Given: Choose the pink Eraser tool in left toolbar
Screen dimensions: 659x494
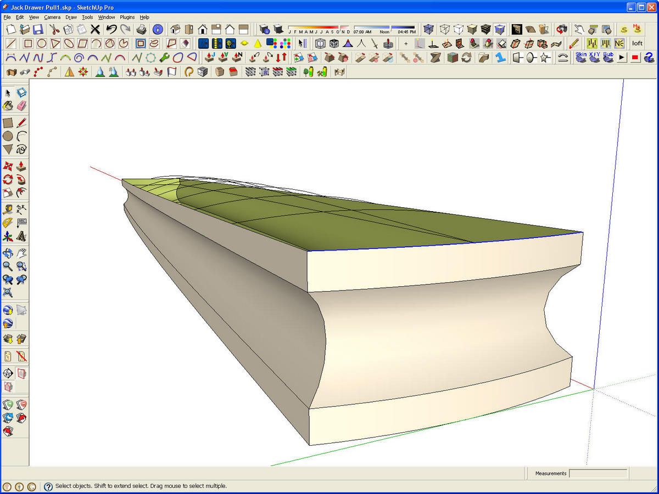Looking at the screenshot, I should [21, 106].
